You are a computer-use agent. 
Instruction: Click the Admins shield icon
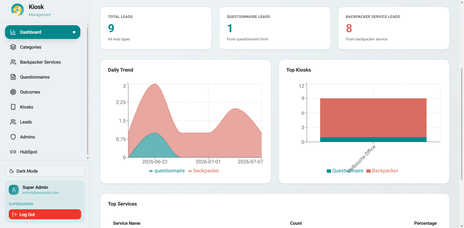pyautogui.click(x=13, y=137)
